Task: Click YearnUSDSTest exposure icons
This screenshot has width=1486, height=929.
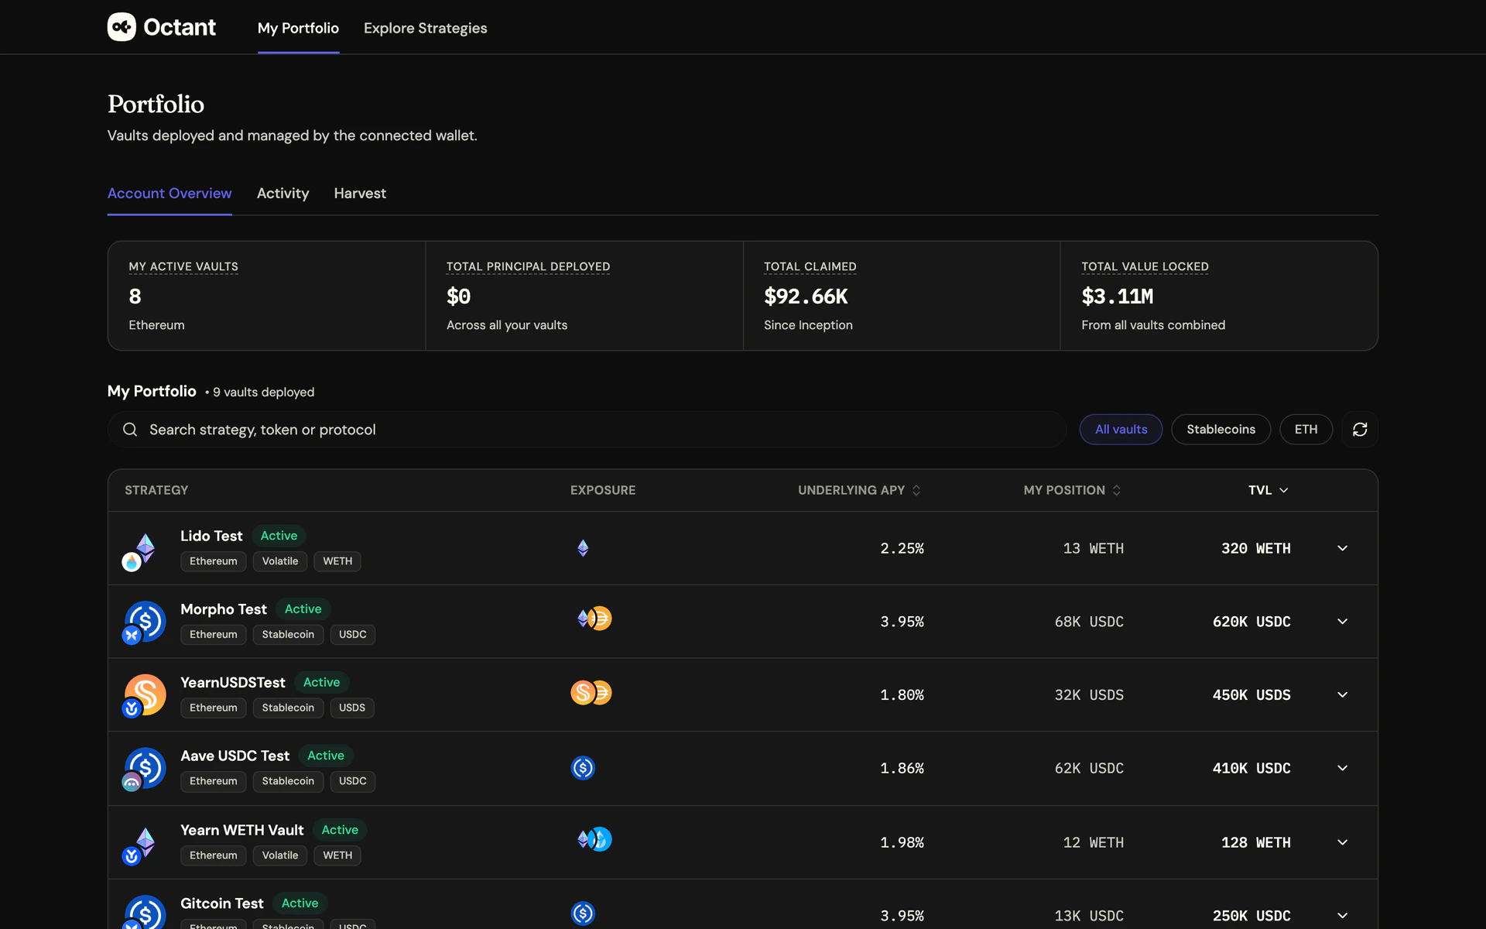Action: coord(591,692)
